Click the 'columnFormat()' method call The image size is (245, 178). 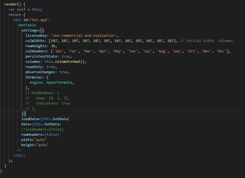(70, 62)
